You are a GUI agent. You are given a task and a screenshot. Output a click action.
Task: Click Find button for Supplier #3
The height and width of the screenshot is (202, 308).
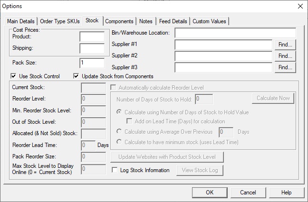[285, 67]
